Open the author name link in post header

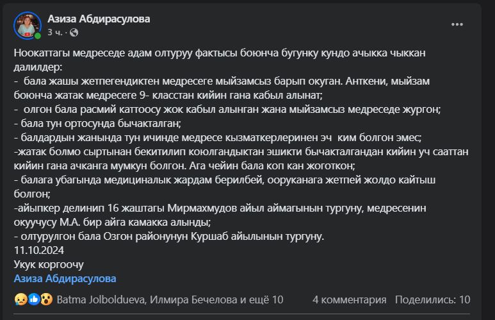pos(99,19)
